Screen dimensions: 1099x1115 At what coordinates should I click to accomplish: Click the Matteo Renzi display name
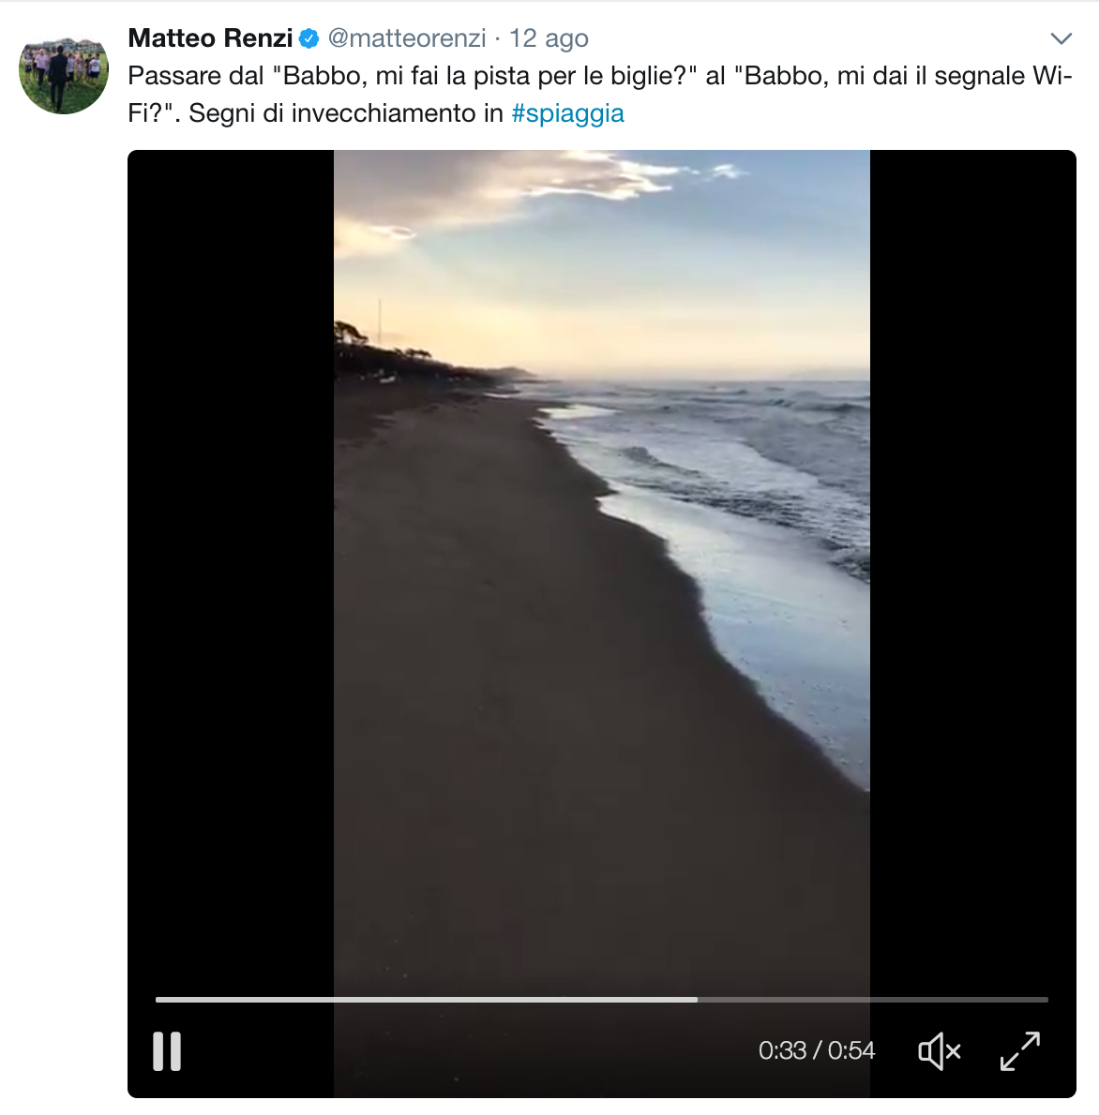click(210, 37)
